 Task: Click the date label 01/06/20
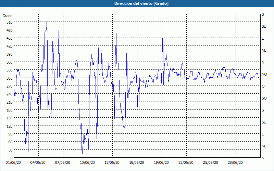coord(13,163)
